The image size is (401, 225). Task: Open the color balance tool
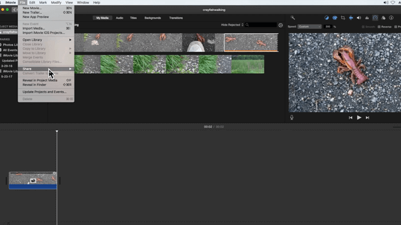point(327,18)
